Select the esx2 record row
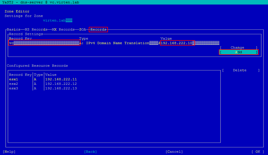Screen dimensions: 268x155 114,84
